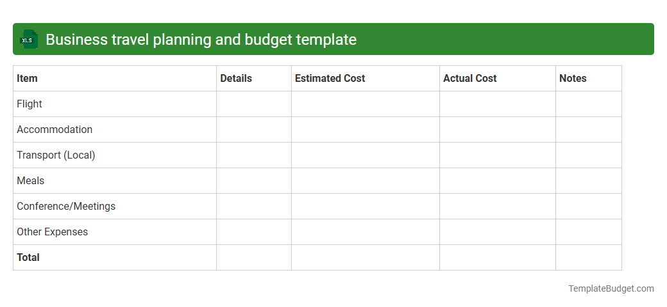Click the Details cell for Conference/Meetings
This screenshot has height=307, width=667.
(x=254, y=206)
